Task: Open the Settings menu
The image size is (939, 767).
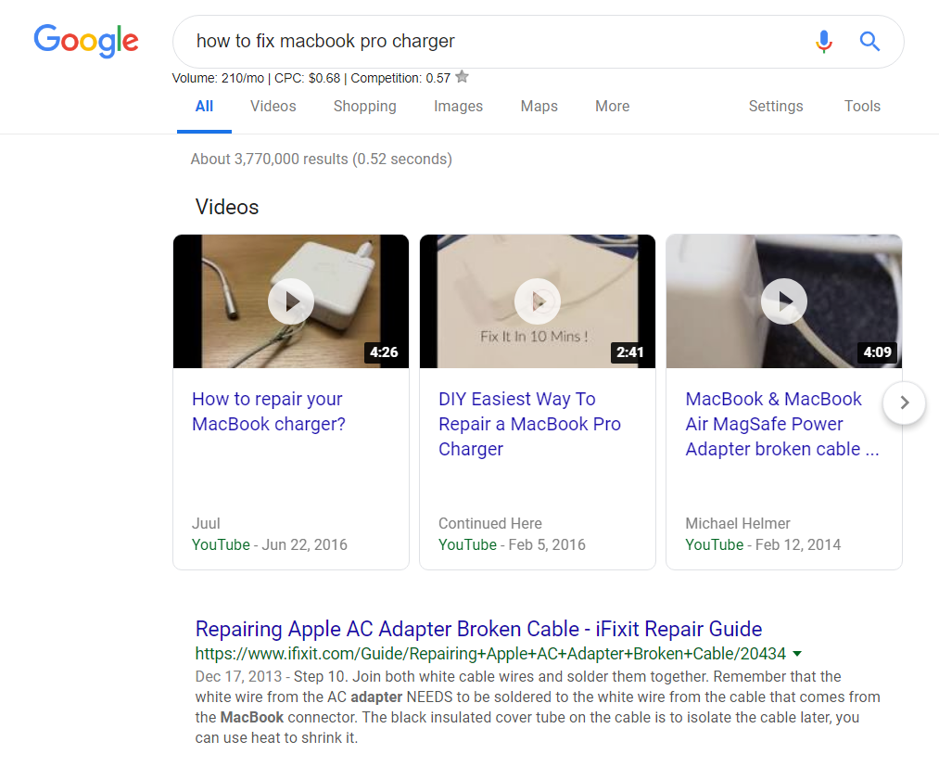Action: (776, 106)
